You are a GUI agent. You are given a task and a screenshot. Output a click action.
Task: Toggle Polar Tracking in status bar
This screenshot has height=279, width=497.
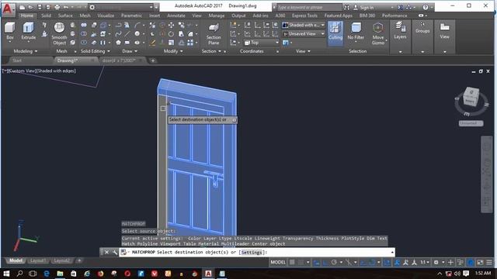tap(334, 262)
